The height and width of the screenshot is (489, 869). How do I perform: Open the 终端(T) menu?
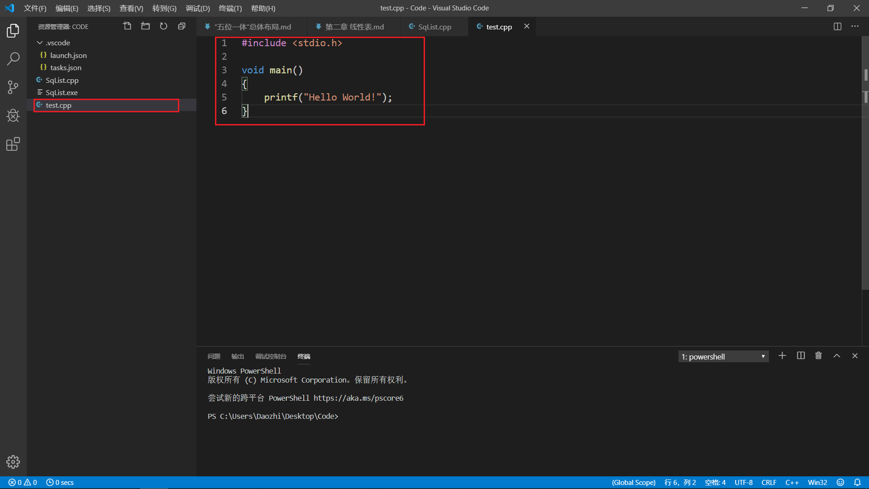point(230,8)
